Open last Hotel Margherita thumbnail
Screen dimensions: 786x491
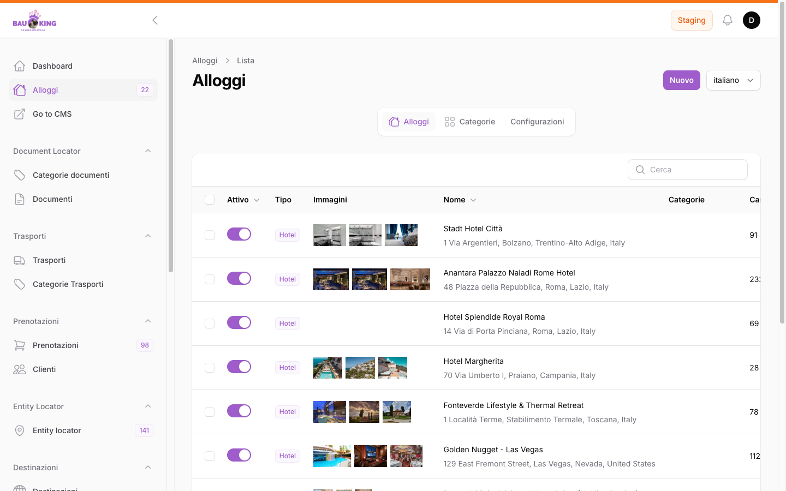(392, 368)
